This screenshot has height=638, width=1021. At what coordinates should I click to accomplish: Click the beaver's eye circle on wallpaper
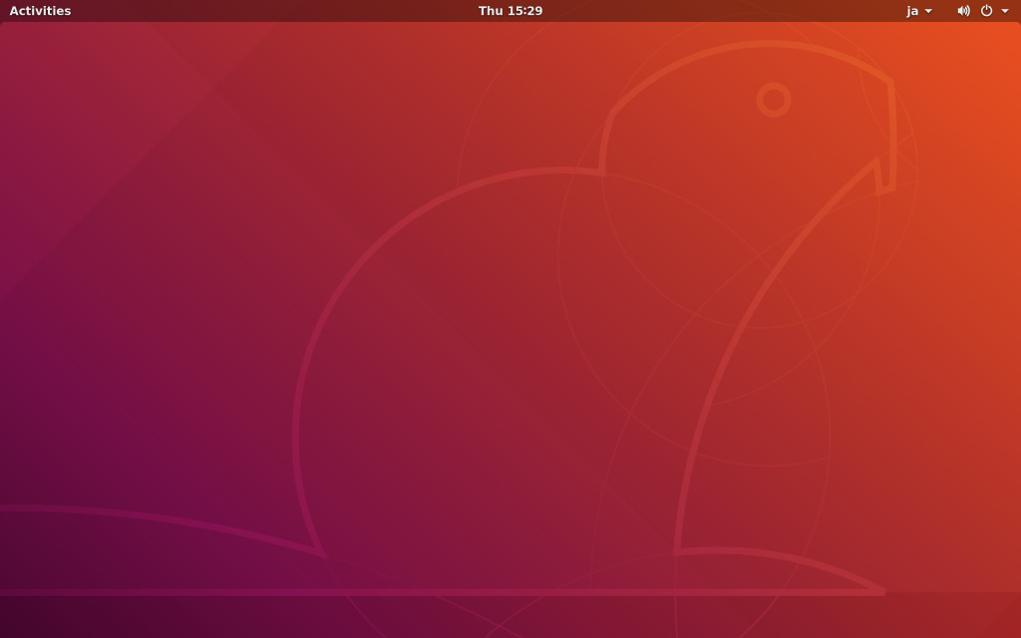pyautogui.click(x=774, y=100)
